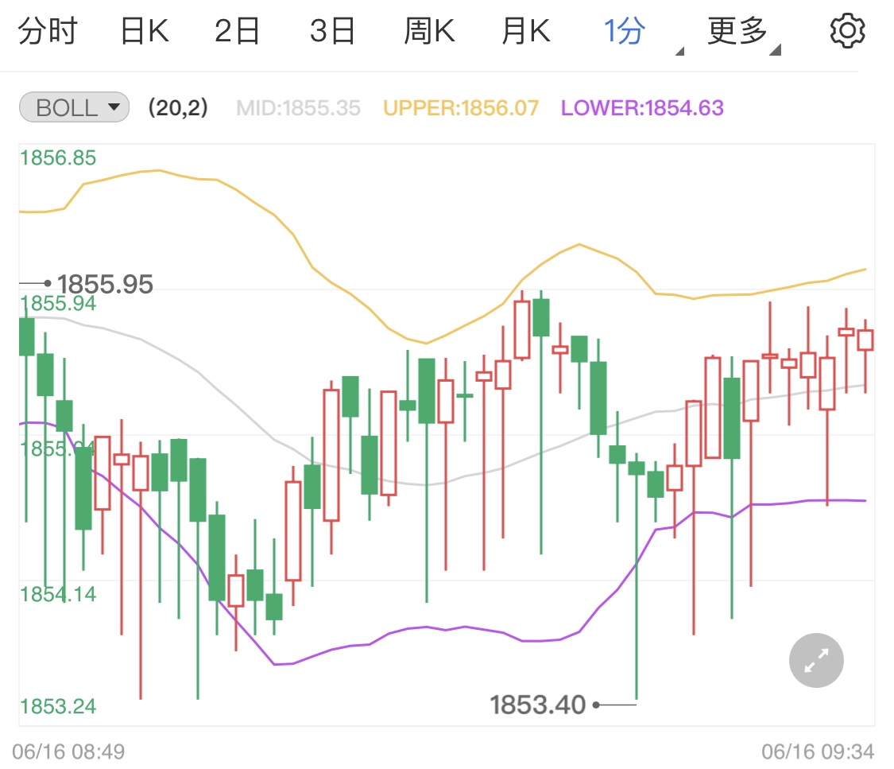Switch to the 日K tab
The height and width of the screenshot is (769, 894).
pyautogui.click(x=145, y=31)
